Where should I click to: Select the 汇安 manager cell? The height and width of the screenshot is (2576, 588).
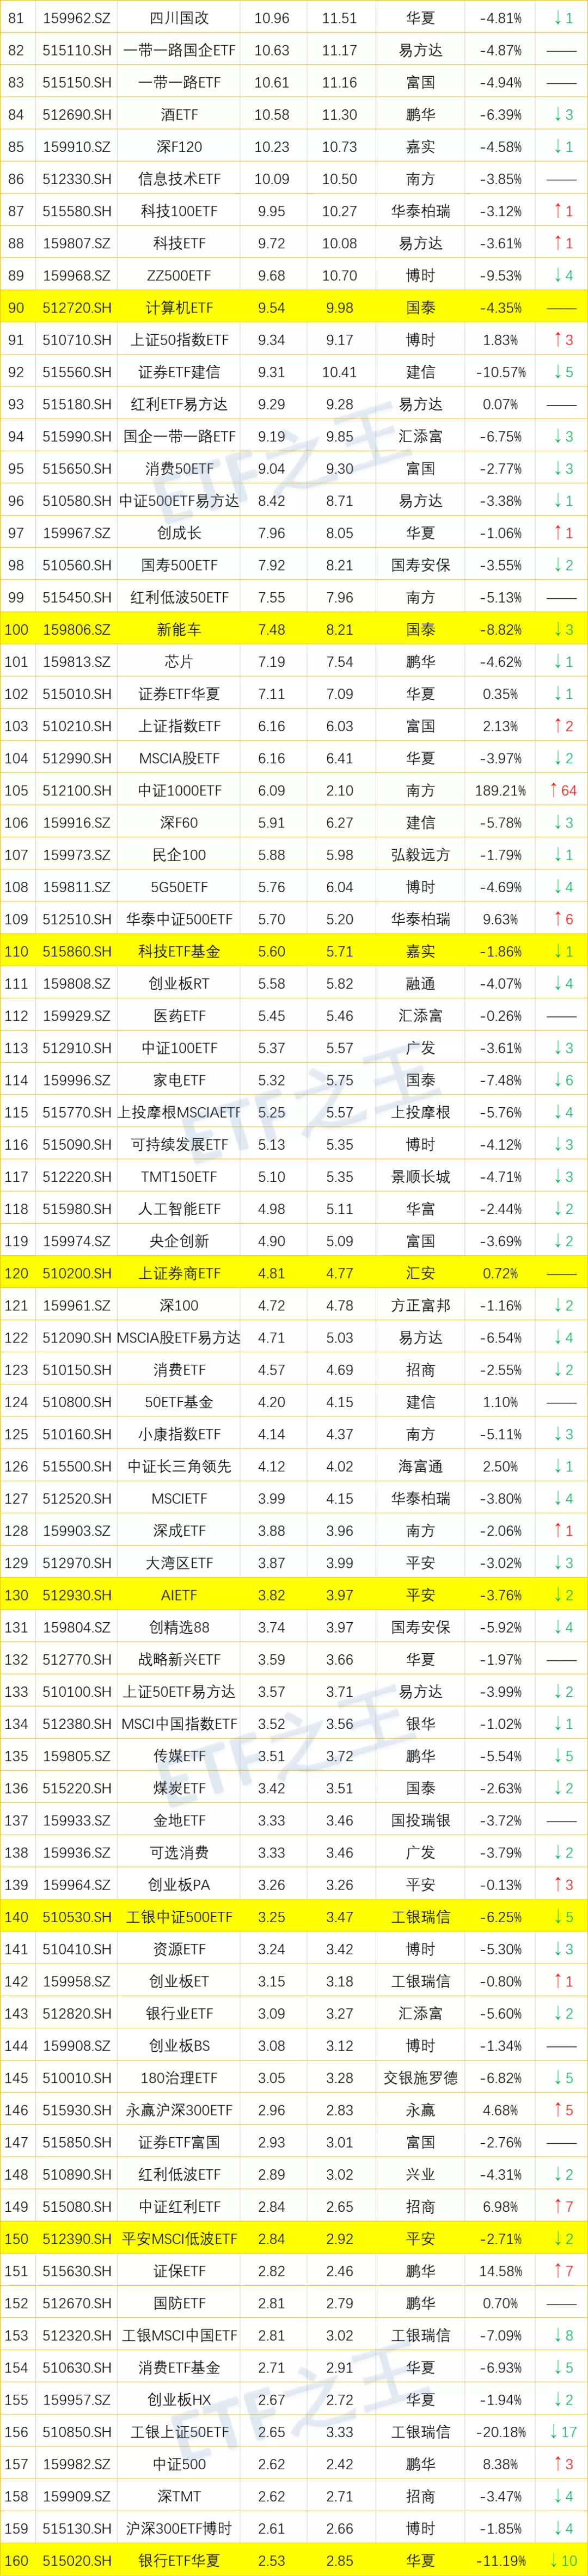[420, 1273]
